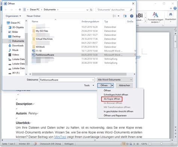Choose Schreibgeschützt öffnen menu item
The height and width of the screenshot is (147, 178).
pos(116,94)
